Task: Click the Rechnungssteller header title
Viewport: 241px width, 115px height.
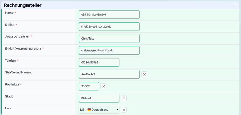Action: click(x=22, y=5)
